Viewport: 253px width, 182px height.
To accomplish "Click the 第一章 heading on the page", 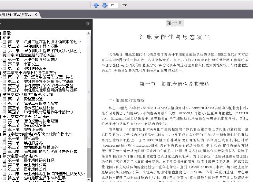I will [175, 23].
